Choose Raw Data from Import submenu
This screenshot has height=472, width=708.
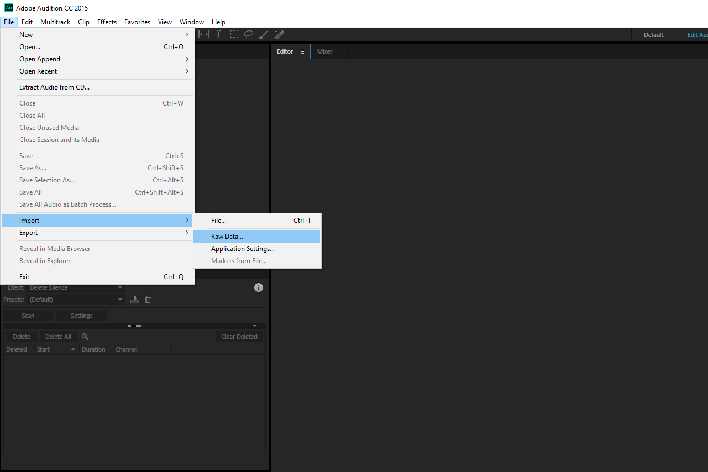tap(256, 237)
